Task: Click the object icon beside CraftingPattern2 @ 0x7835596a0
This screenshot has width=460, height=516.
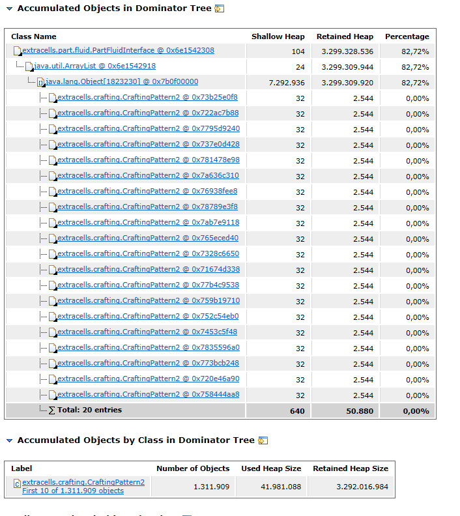Action: pyautogui.click(x=53, y=348)
